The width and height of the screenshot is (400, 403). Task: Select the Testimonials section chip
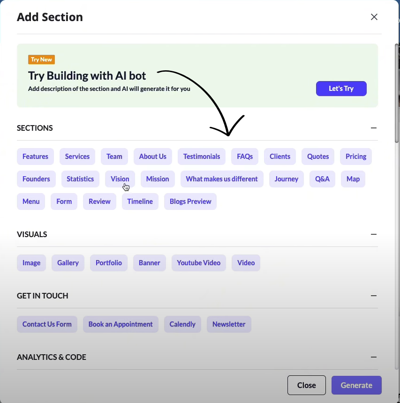pyautogui.click(x=202, y=157)
